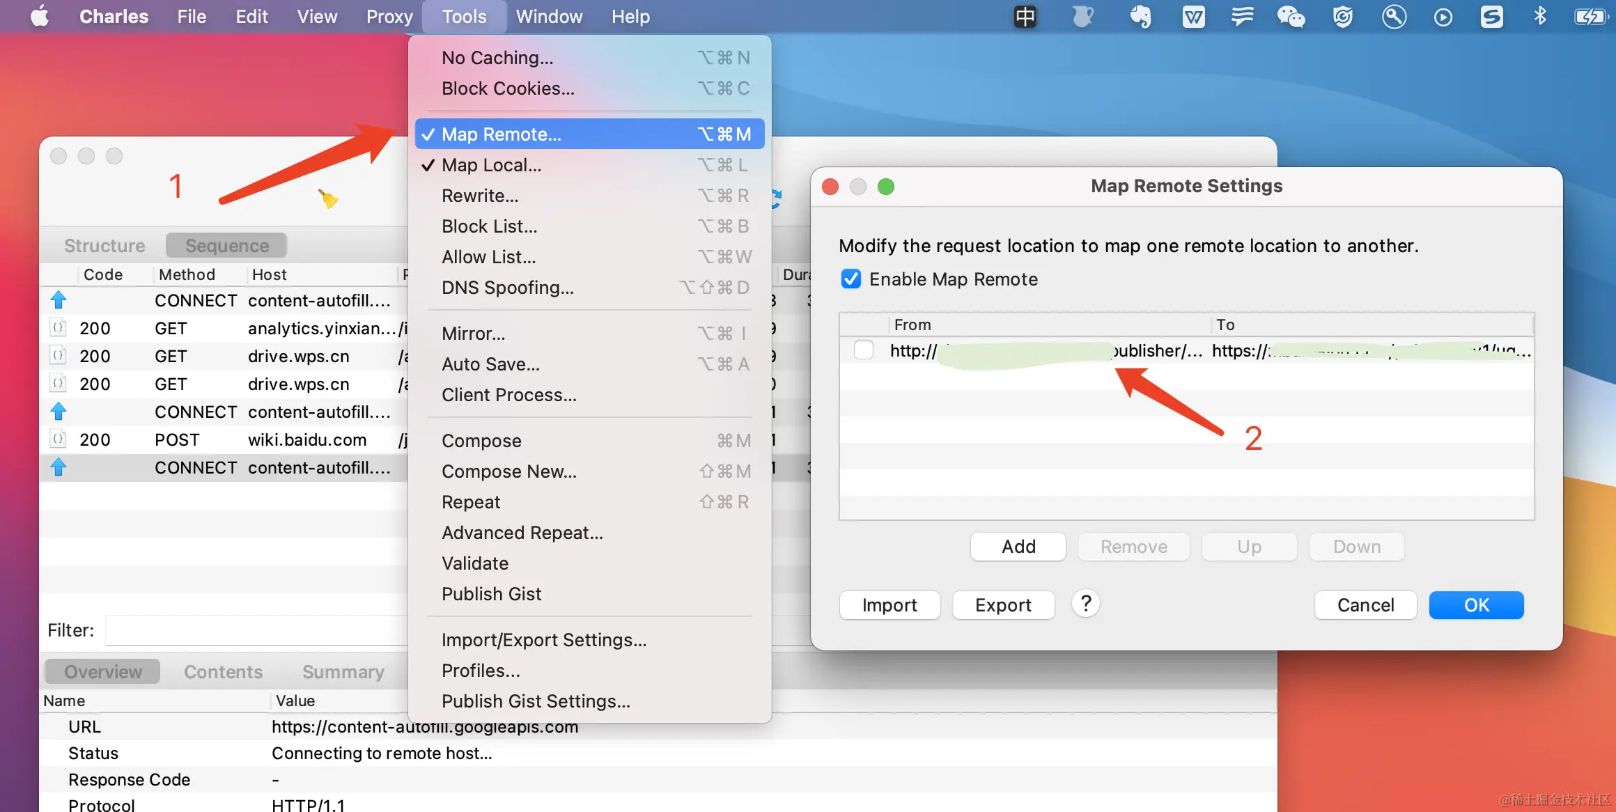Check the http mapping row checkbox
This screenshot has height=812, width=1616.
point(863,350)
